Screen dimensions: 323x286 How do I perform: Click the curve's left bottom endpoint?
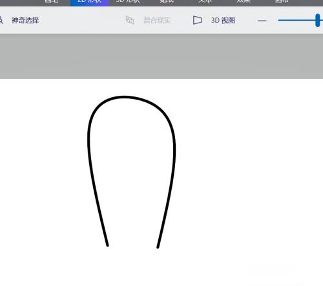(x=108, y=245)
